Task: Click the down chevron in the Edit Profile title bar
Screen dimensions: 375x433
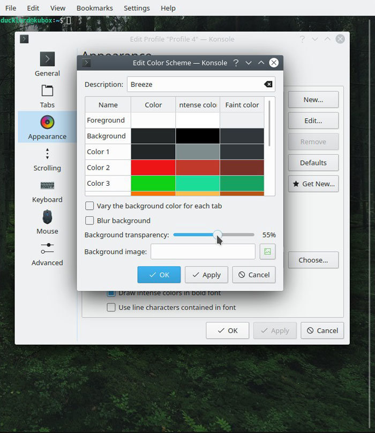Action: point(315,39)
